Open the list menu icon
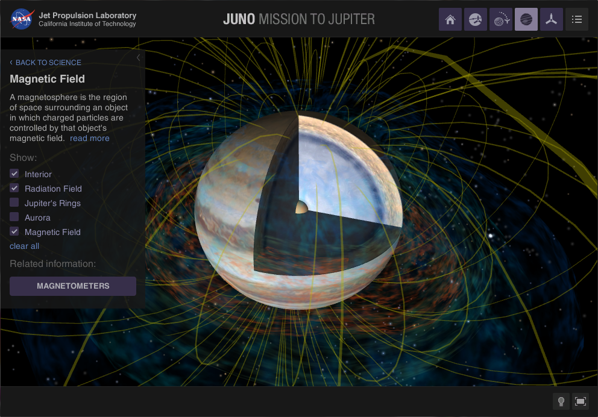The height and width of the screenshot is (417, 598). (x=577, y=19)
